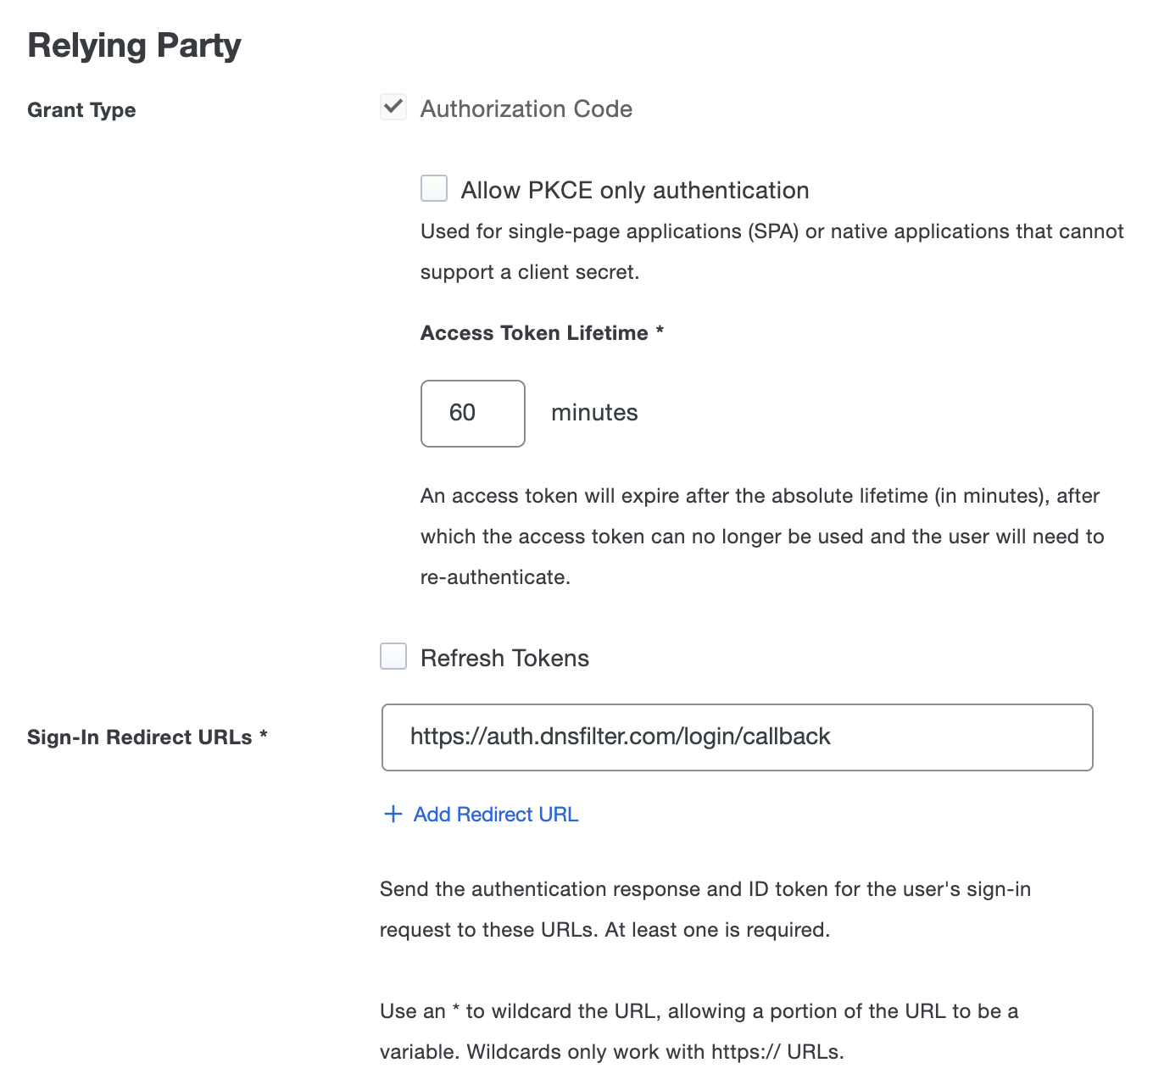
Task: Enable Allow PKCE only authentication
Action: [x=433, y=188]
